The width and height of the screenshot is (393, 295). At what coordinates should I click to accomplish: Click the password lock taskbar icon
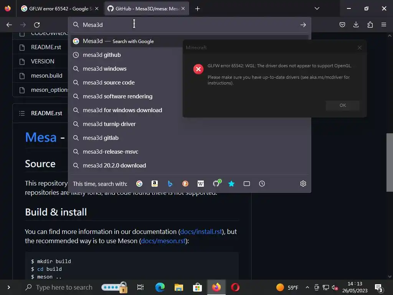(114, 287)
